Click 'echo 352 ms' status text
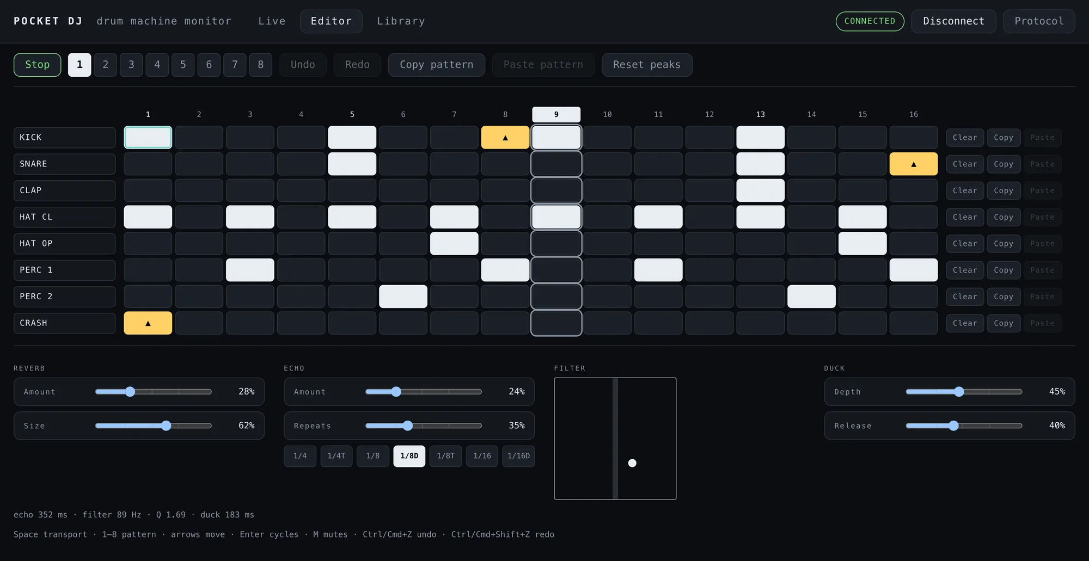Screen dimensions: 1089x561 (40, 515)
